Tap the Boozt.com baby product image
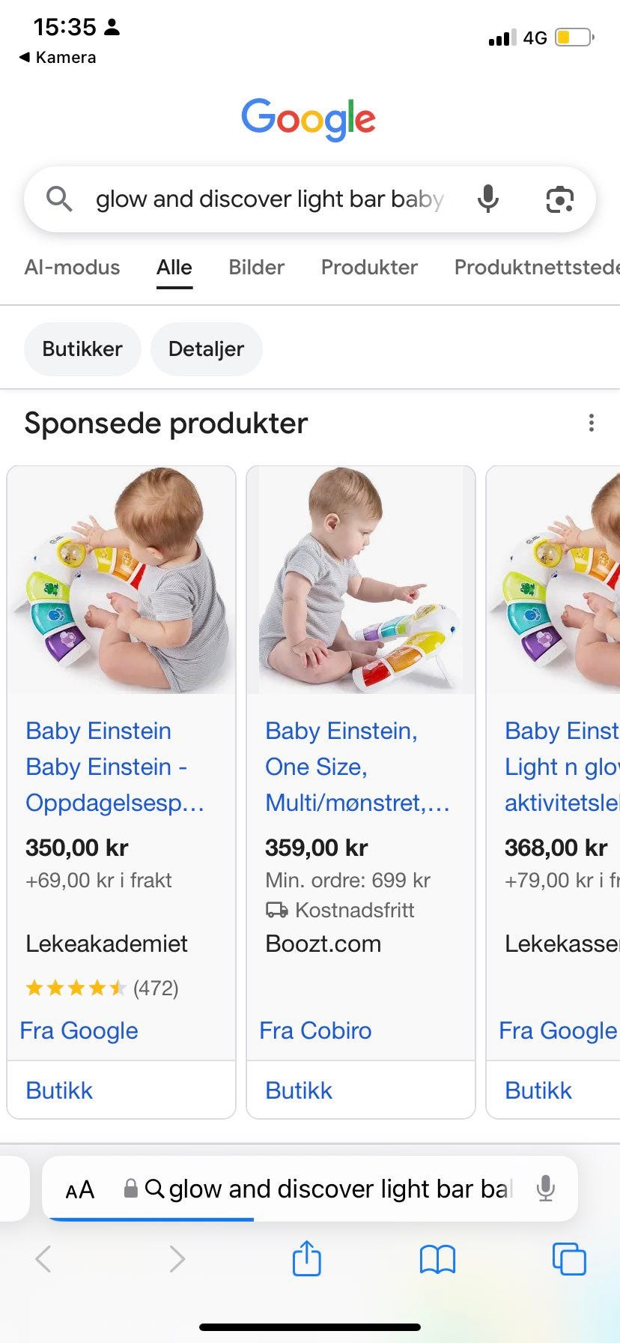The height and width of the screenshot is (1343, 620). 361,580
